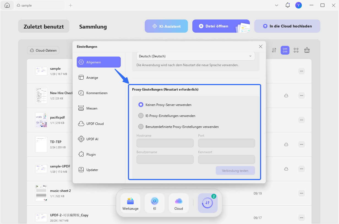Switch to grid view

296,50
